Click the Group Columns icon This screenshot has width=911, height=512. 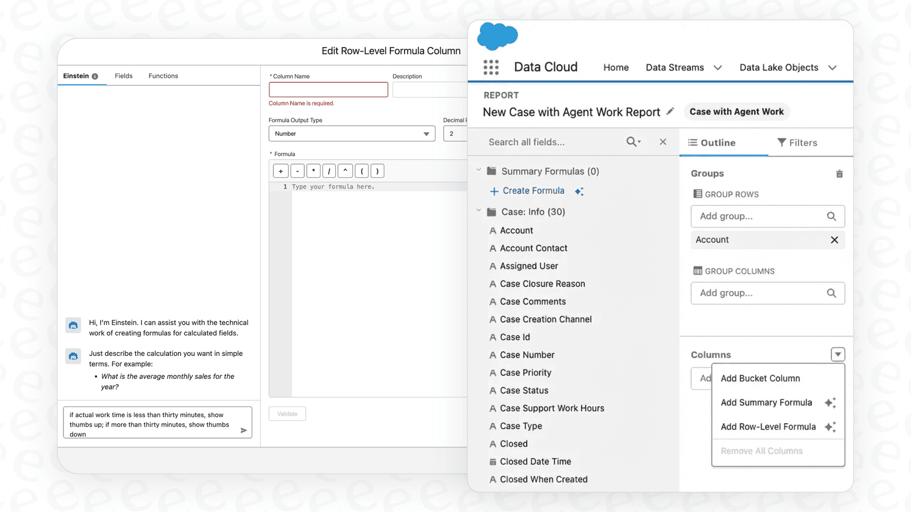click(x=697, y=271)
